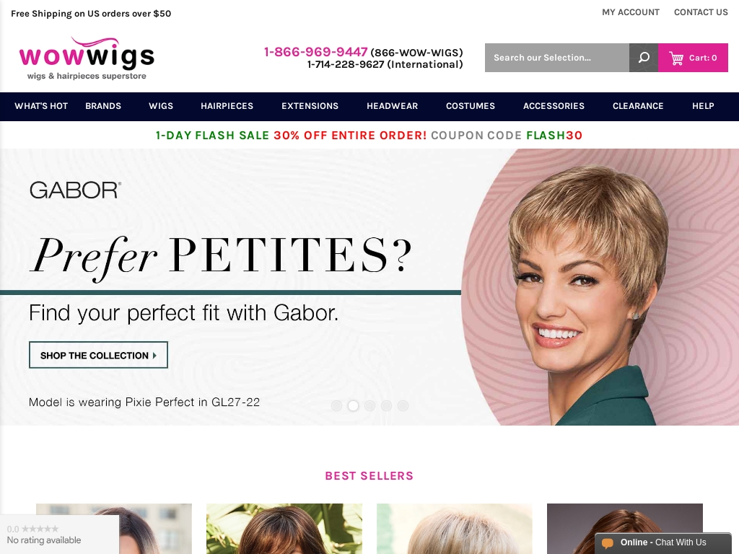The width and height of the screenshot is (739, 554).
Task: Expand the Hairpieces menu
Action: (227, 106)
